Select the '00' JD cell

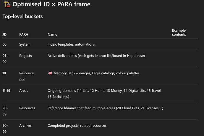(x=4, y=44)
